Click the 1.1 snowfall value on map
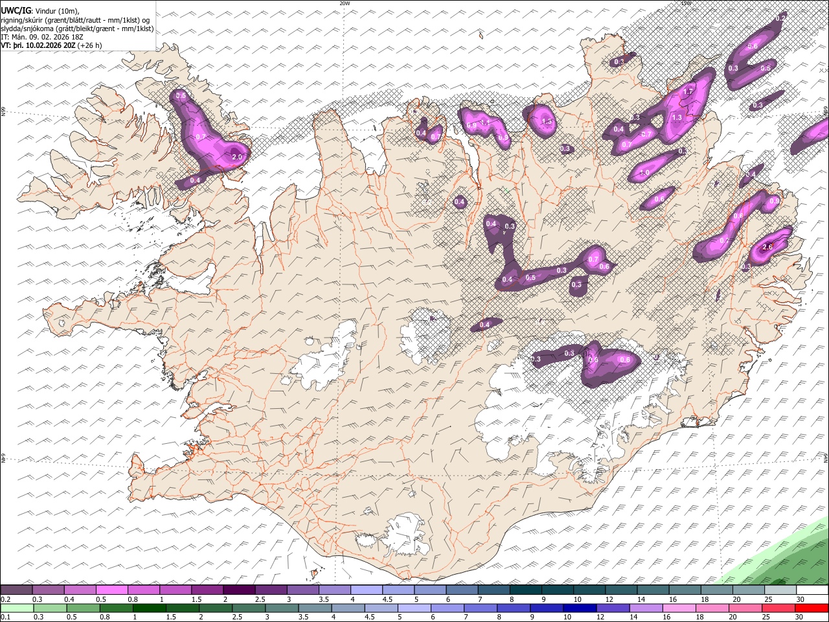Screen dimensions: 829x622 pos(484,122)
